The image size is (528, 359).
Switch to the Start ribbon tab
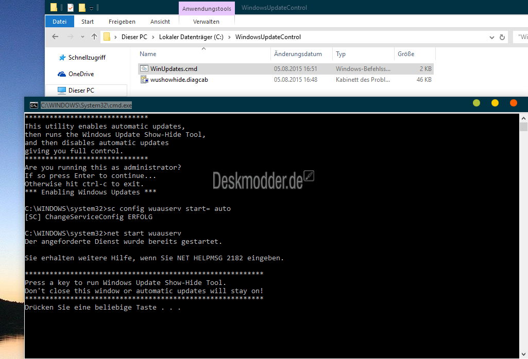88,22
